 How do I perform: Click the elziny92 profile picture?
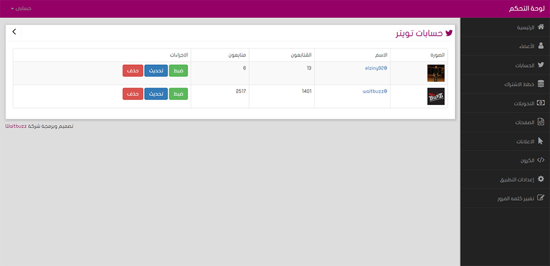point(436,73)
